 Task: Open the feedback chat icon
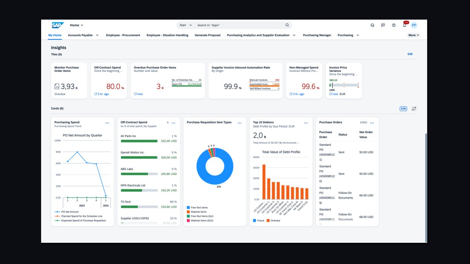[383, 25]
